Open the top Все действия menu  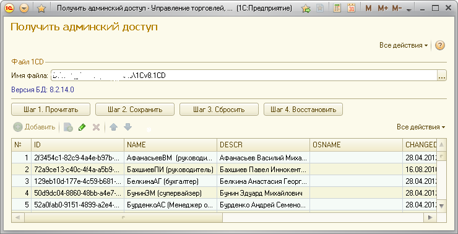pos(404,45)
